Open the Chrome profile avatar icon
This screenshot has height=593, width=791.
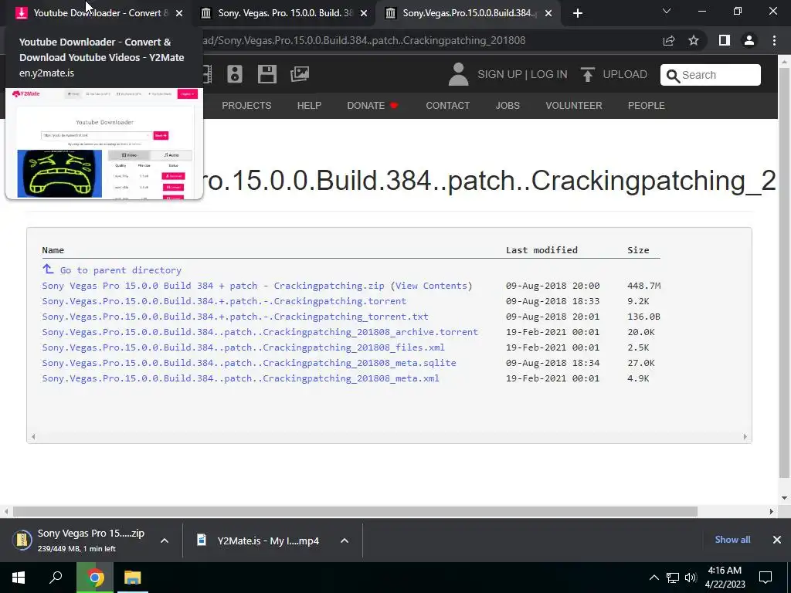[749, 40]
